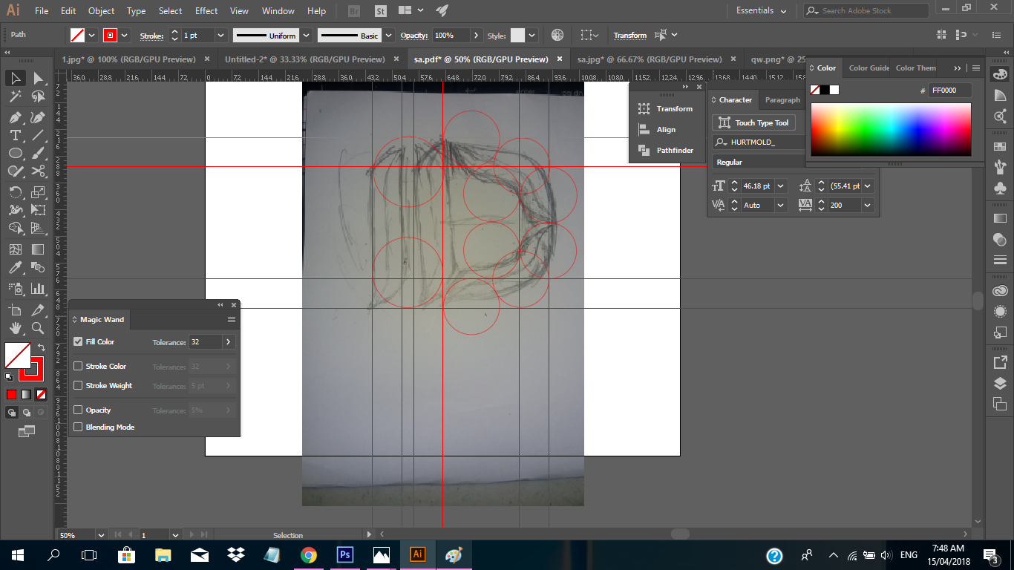Activate the Eyedropper tool
This screenshot has height=570, width=1014.
(x=15, y=268)
